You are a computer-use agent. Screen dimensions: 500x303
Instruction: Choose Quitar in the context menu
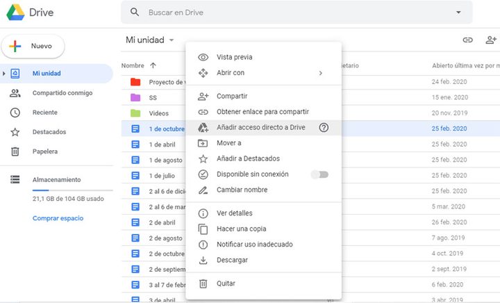click(x=263, y=284)
